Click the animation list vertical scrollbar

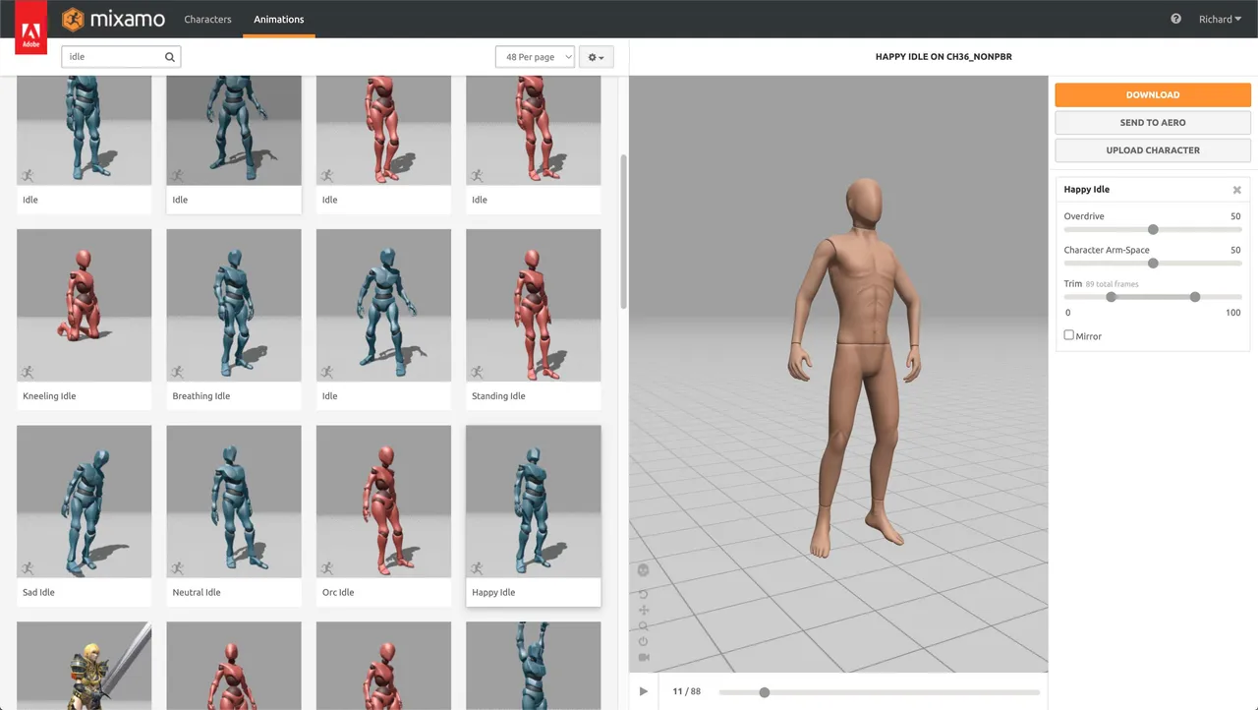[624, 231]
